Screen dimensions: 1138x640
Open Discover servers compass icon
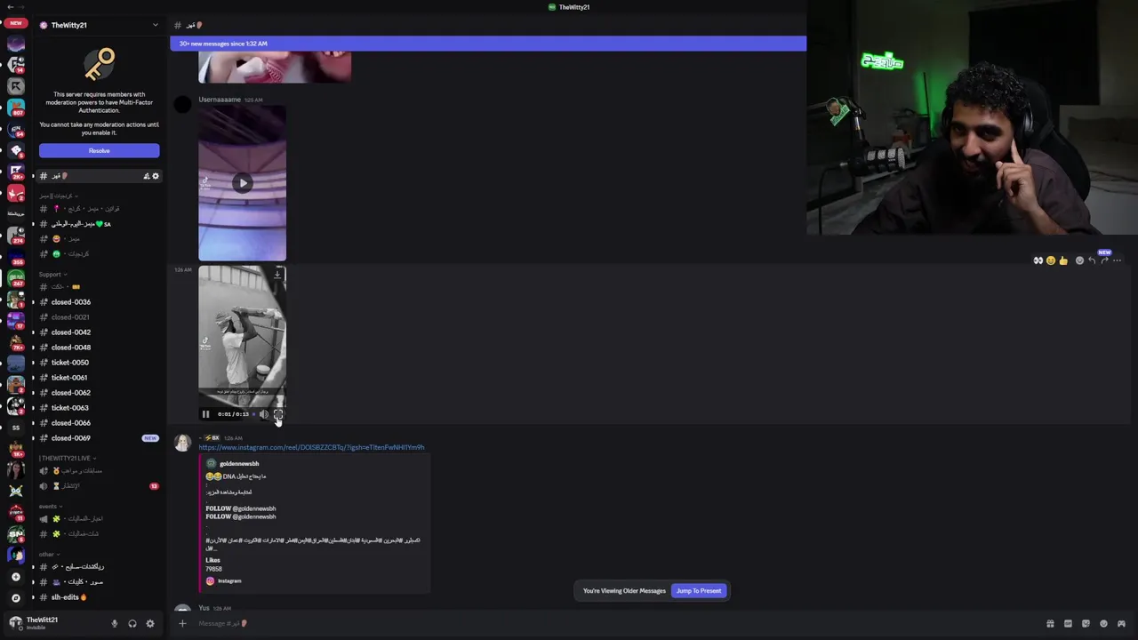point(15,598)
